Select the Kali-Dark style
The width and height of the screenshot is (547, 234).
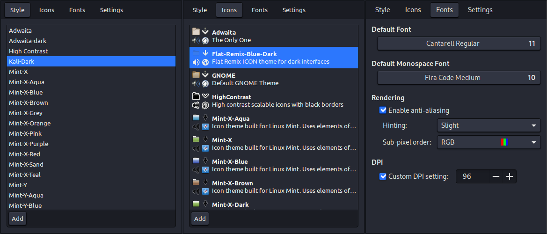point(91,61)
